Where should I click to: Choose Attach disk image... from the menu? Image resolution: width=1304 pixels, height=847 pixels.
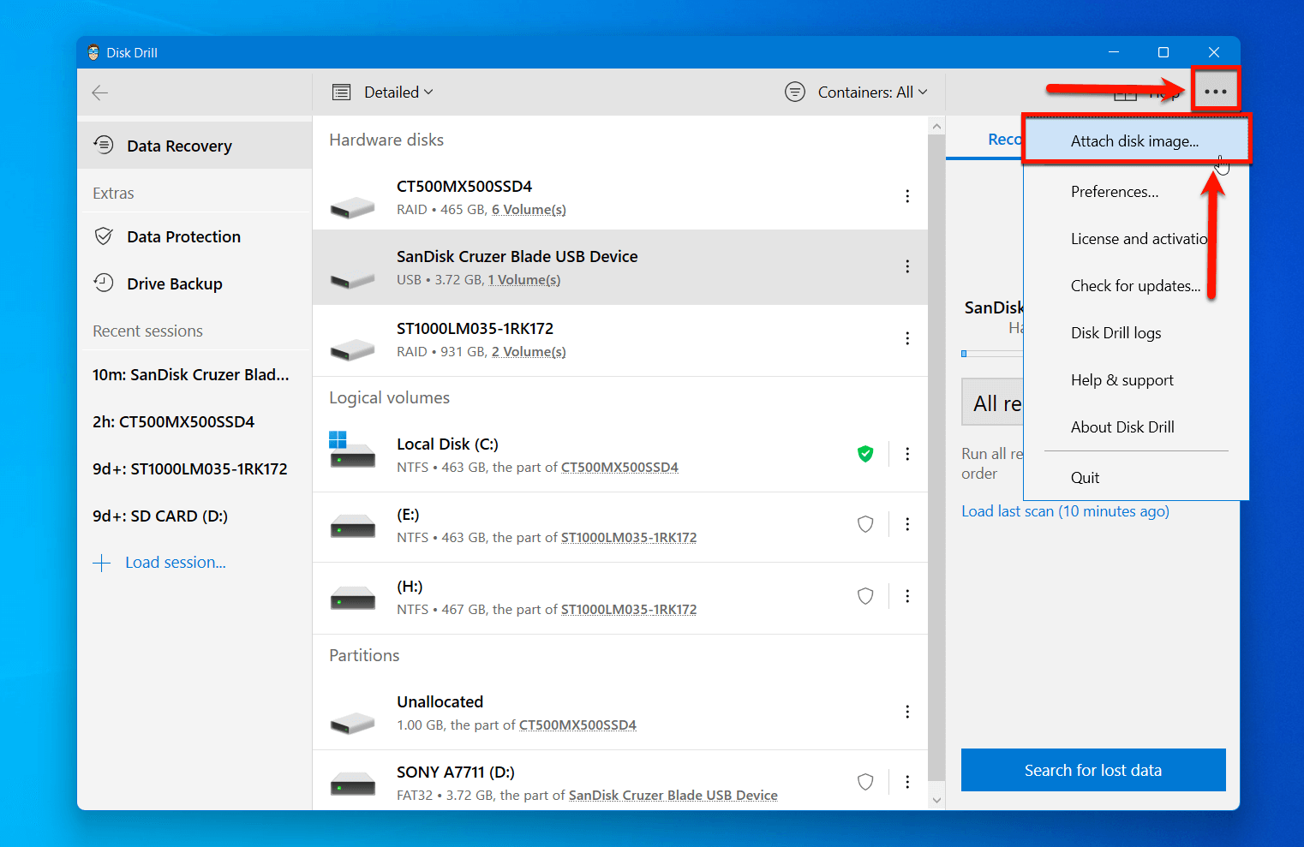pyautogui.click(x=1136, y=141)
